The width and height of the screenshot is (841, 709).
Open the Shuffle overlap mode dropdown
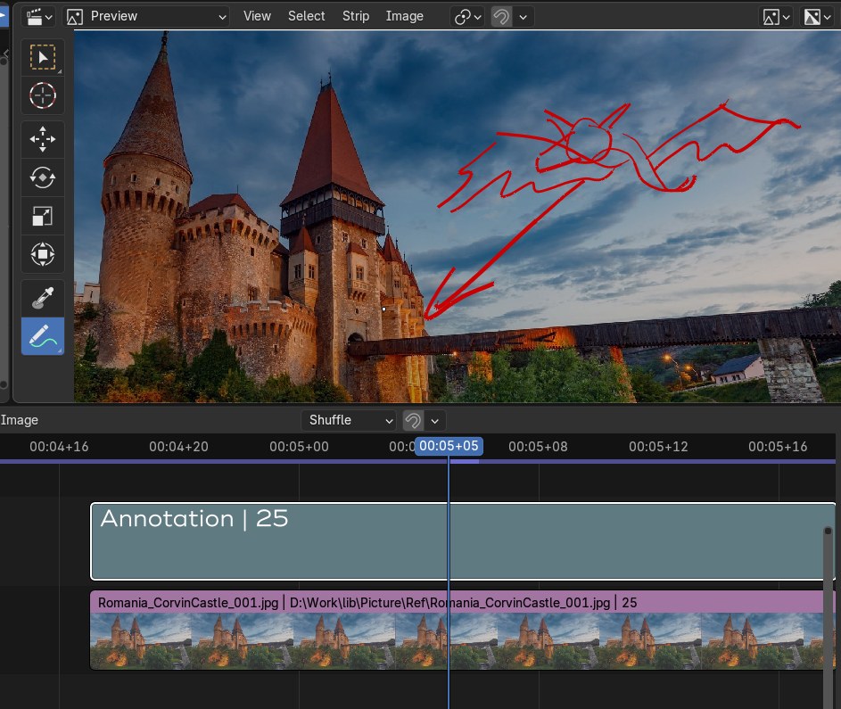[x=349, y=420]
